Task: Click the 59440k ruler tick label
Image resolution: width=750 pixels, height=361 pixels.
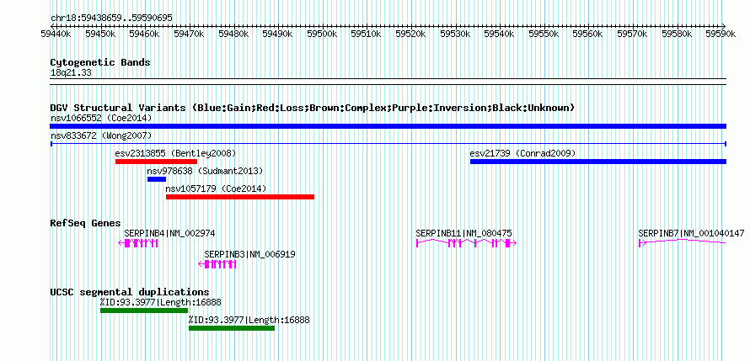Action: [x=57, y=34]
